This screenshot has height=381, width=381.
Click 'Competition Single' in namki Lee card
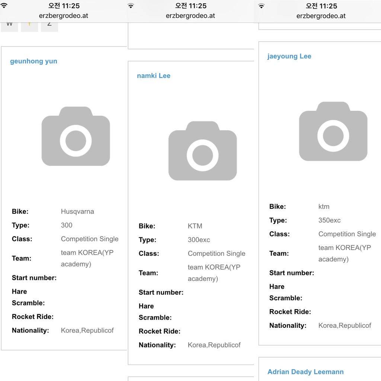point(217,254)
